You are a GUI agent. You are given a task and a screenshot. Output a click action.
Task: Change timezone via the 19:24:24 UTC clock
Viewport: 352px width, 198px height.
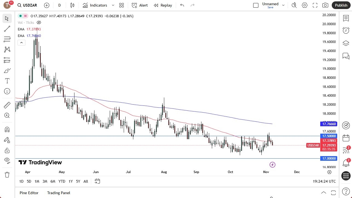(324, 181)
